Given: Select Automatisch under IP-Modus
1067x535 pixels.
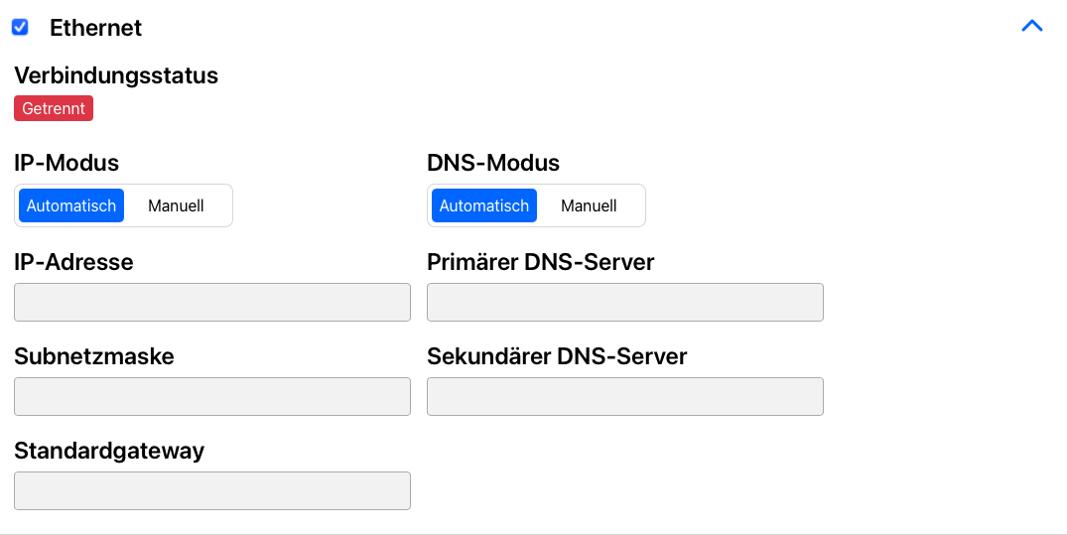Looking at the screenshot, I should pyautogui.click(x=71, y=205).
